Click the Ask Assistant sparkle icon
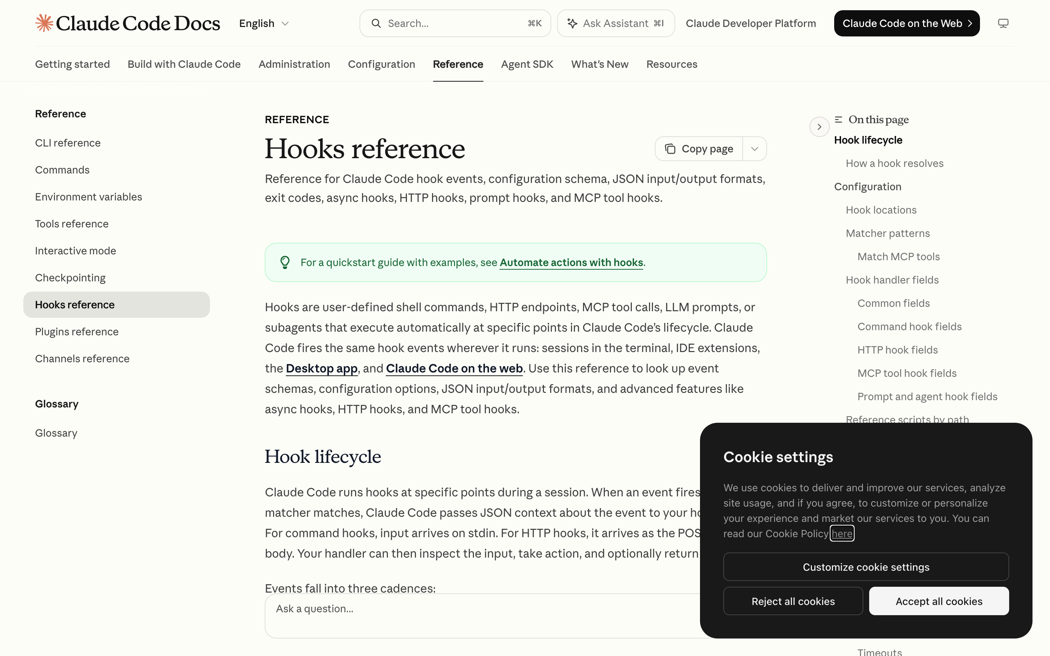 tap(572, 23)
